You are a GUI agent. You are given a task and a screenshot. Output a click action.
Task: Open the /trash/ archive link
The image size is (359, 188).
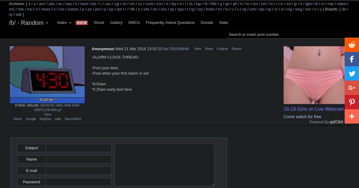pyautogui.click(x=210, y=9)
